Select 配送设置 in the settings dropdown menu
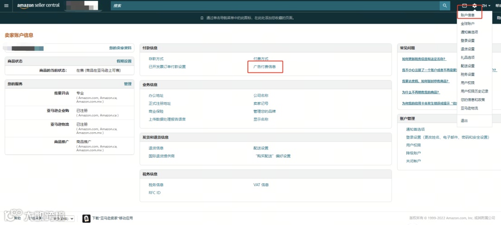Viewport: 501px width, 225px height. pos(468,66)
